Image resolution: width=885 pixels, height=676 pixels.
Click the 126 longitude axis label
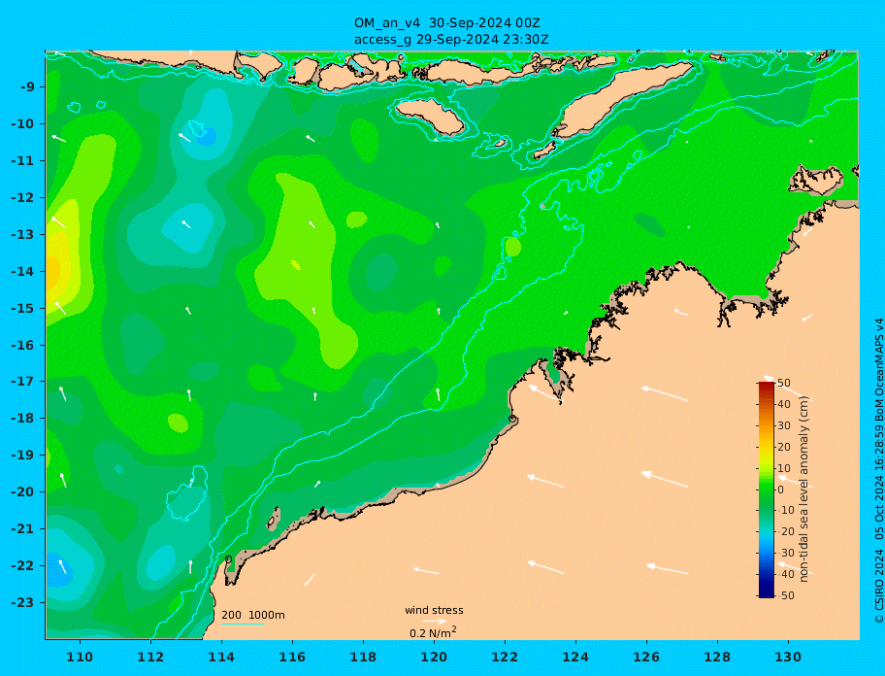coord(646,657)
